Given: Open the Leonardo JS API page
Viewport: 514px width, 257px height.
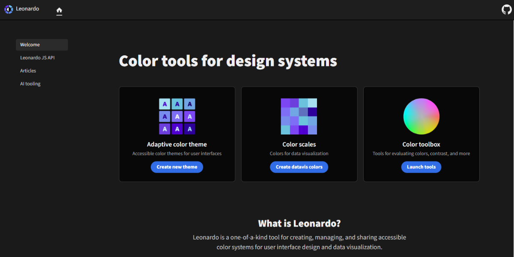Looking at the screenshot, I should tap(37, 58).
